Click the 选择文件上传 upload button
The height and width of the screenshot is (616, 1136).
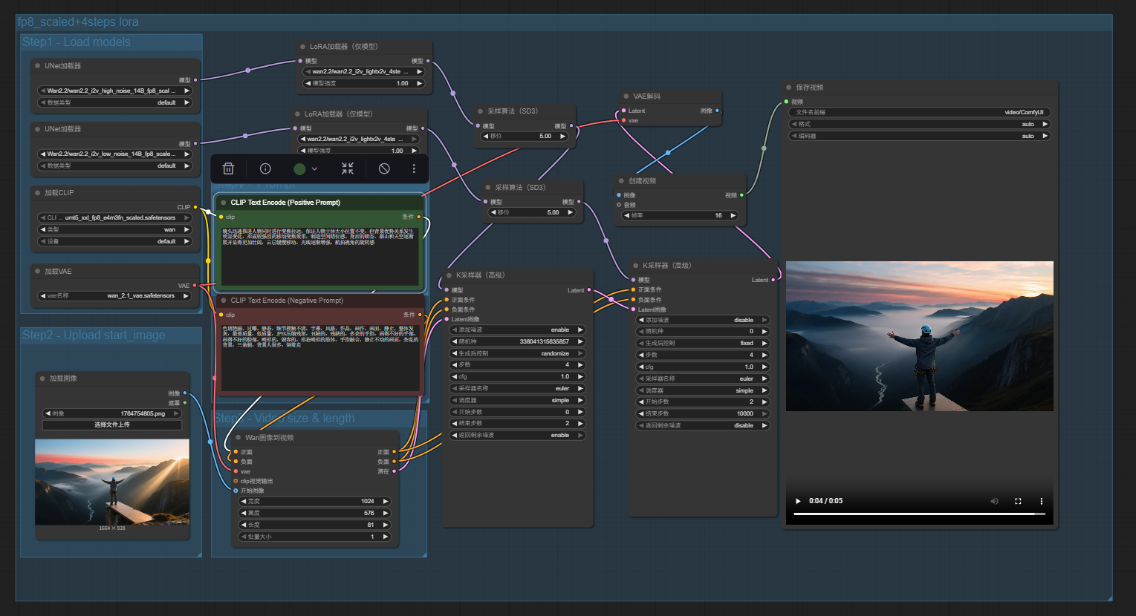[112, 425]
